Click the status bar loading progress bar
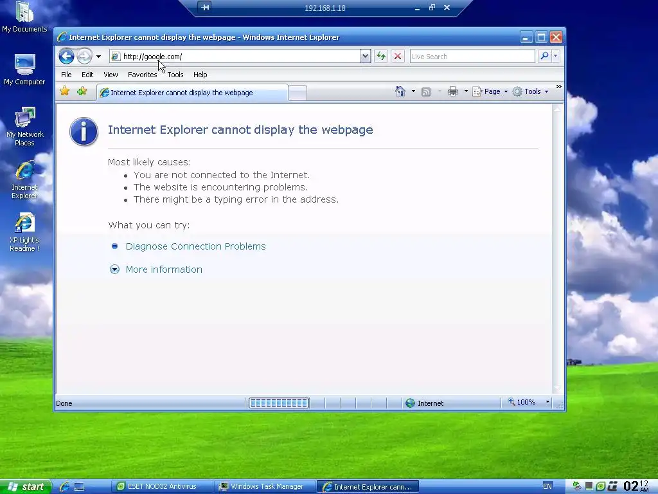 279,403
